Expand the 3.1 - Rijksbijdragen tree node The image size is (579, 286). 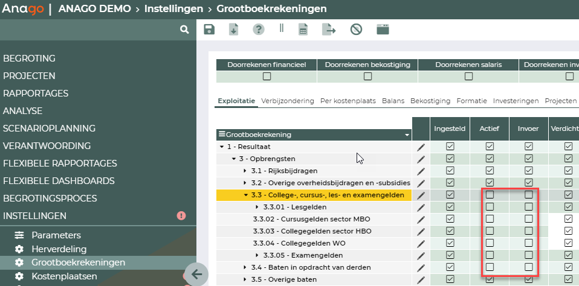point(245,171)
